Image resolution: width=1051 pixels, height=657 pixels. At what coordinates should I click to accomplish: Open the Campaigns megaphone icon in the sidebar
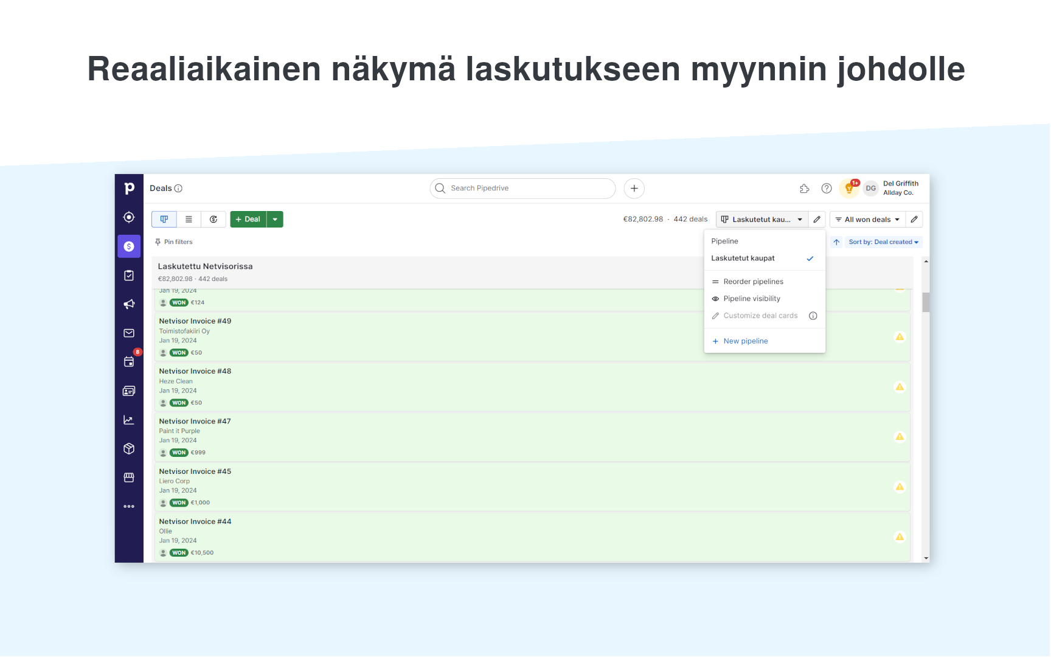click(x=129, y=304)
